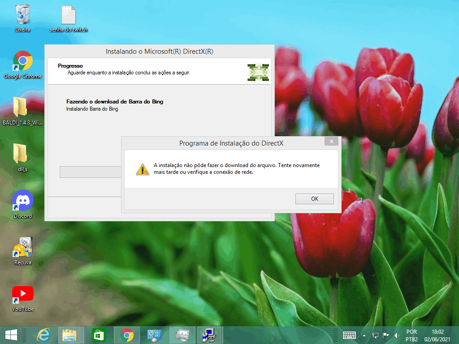
Task: Select the dll,s folder on desktop
Action: click(22, 158)
